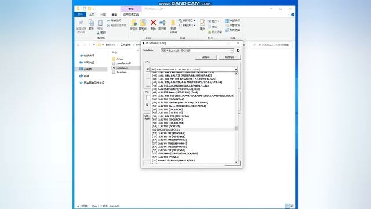Select 3.0L TDI (EDC17CP44) entry
Viewport: 371px width, 209px height.
point(168,99)
